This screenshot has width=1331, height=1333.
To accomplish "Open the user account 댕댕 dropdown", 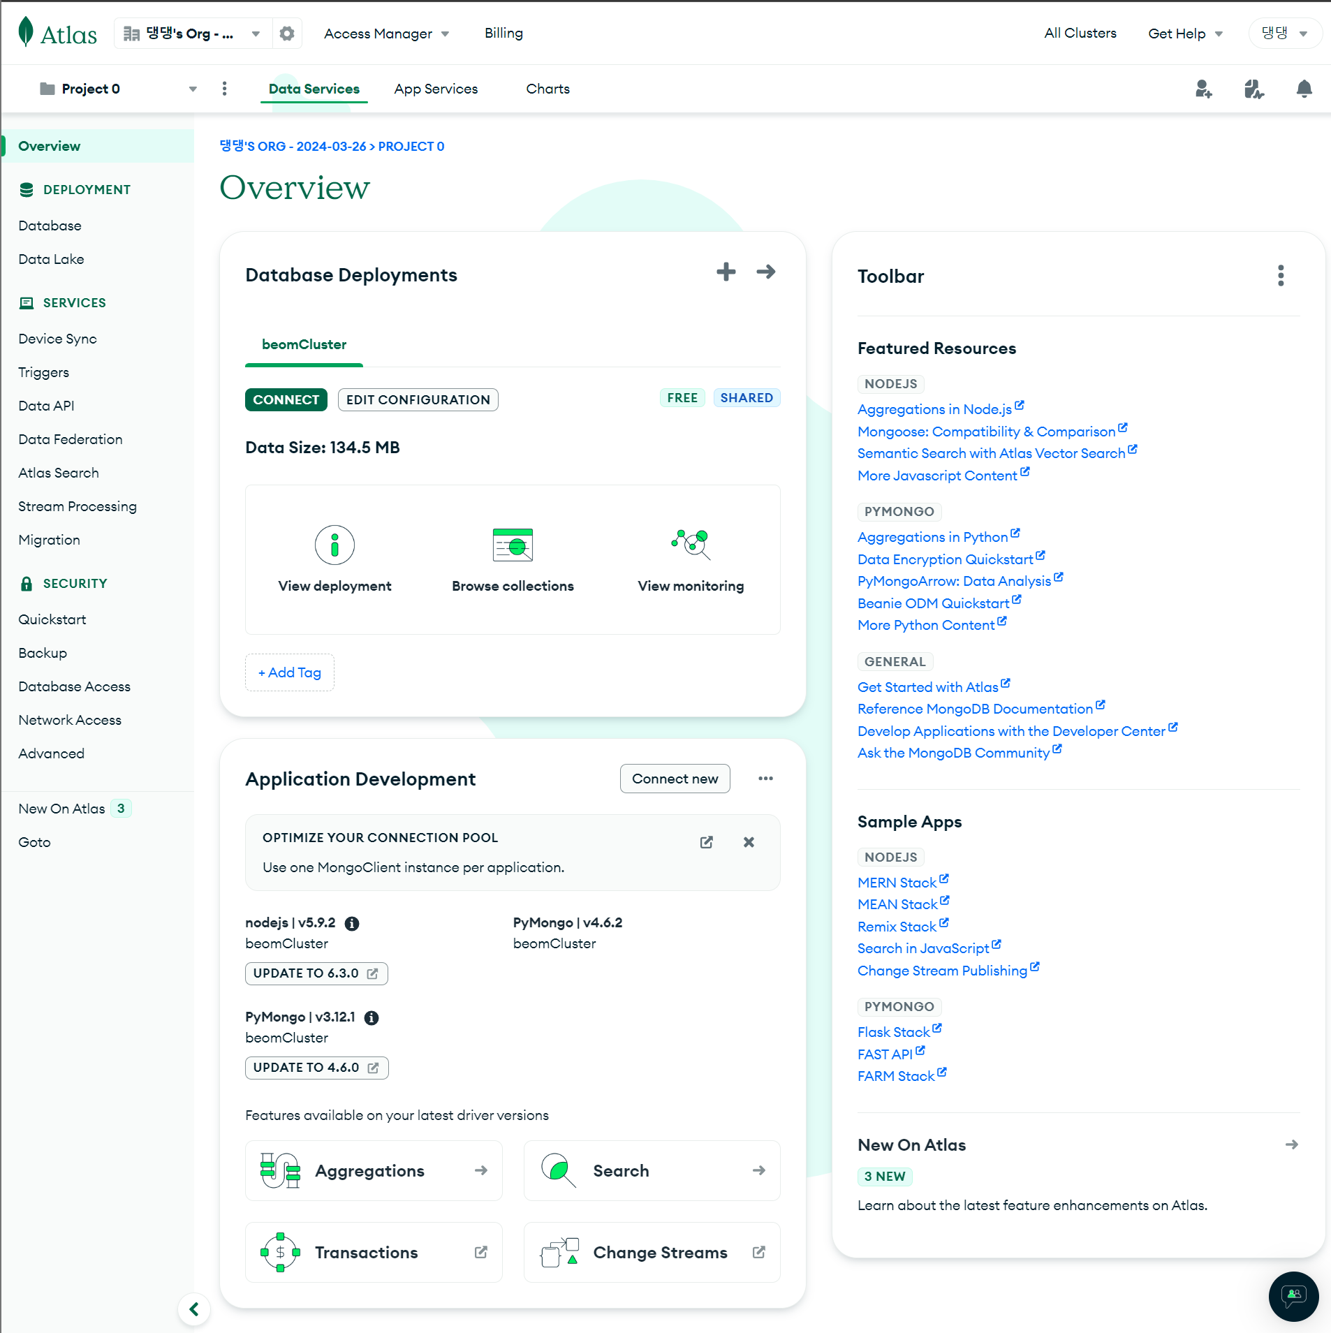I will (x=1284, y=34).
